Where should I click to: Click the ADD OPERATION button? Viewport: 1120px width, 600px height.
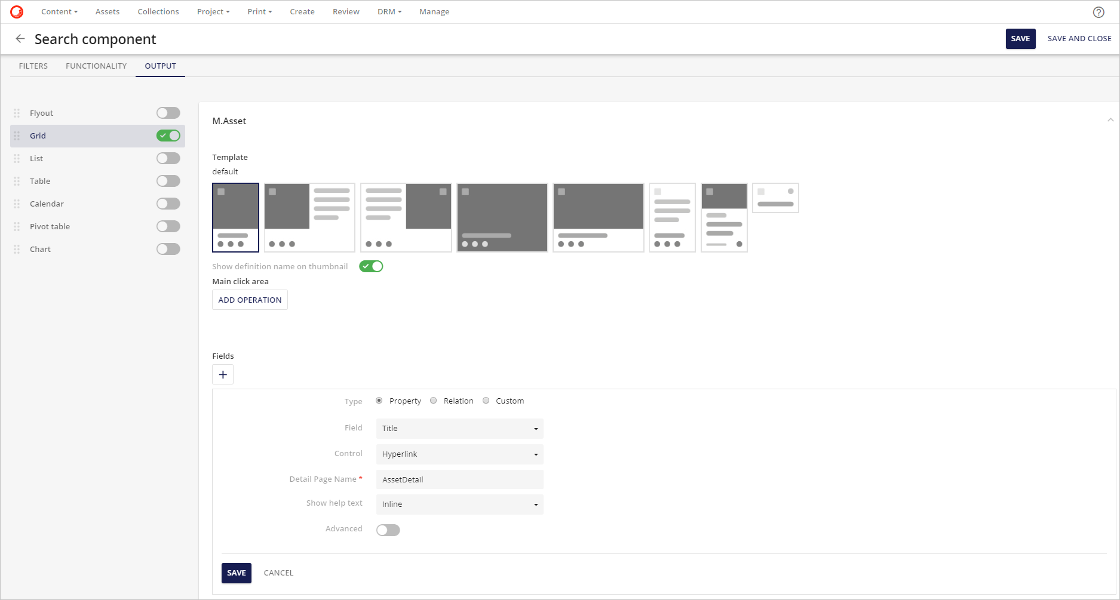[x=250, y=300]
